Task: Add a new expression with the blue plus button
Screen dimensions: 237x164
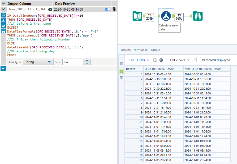Action: (3, 68)
